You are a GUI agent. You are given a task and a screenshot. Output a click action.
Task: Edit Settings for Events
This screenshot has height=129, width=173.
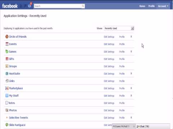tap(109, 44)
